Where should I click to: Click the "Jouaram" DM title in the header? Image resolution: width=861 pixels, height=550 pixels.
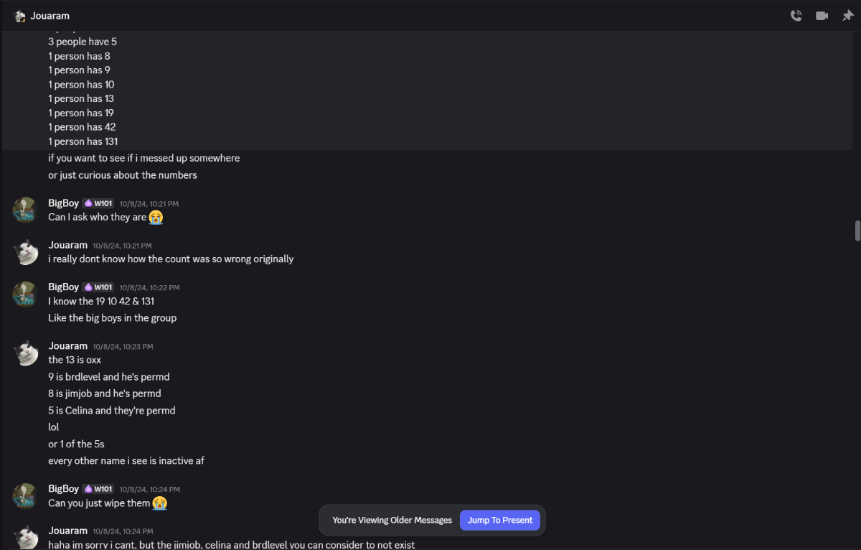(50, 16)
